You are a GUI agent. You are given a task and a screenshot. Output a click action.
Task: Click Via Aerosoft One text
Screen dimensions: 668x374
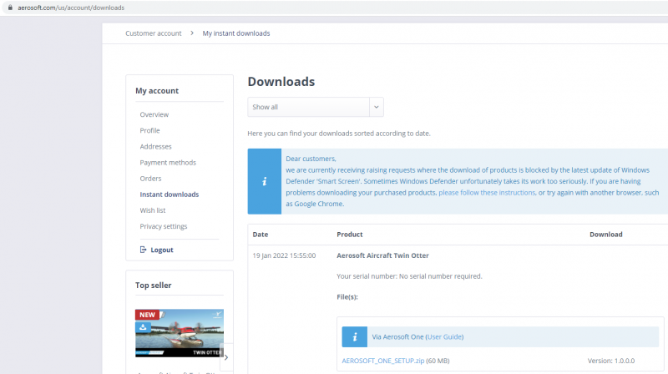(397, 337)
